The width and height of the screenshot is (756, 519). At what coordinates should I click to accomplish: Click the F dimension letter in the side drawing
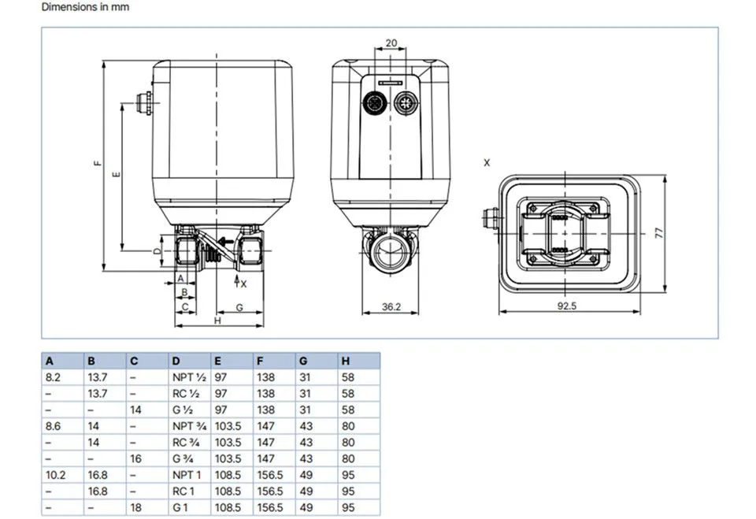click(x=98, y=163)
